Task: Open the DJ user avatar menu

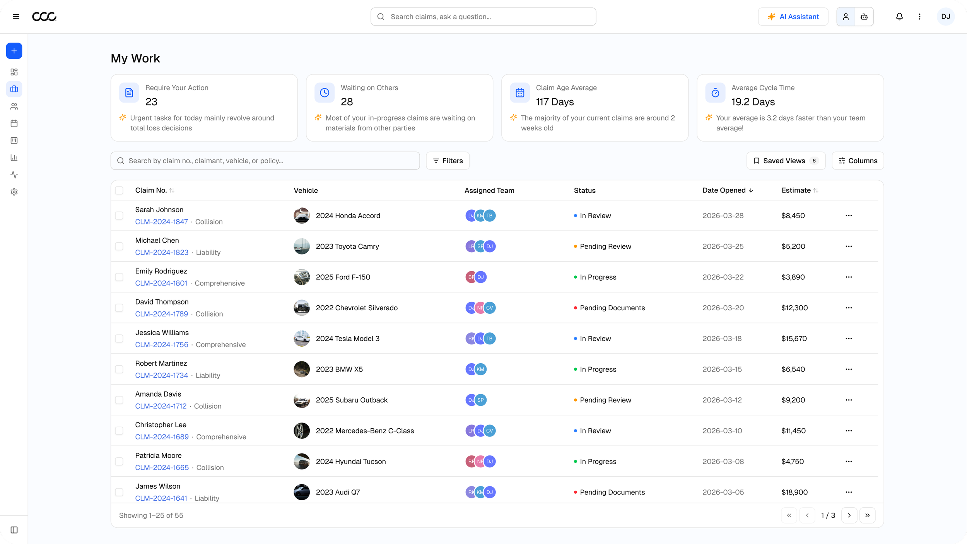Action: coord(946,17)
